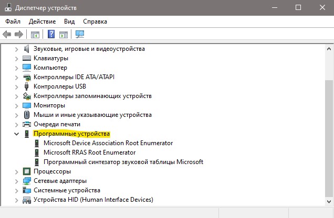Expand Звуковые, игровые и видеоустройства node
This screenshot has height=218, width=334.
[16, 49]
